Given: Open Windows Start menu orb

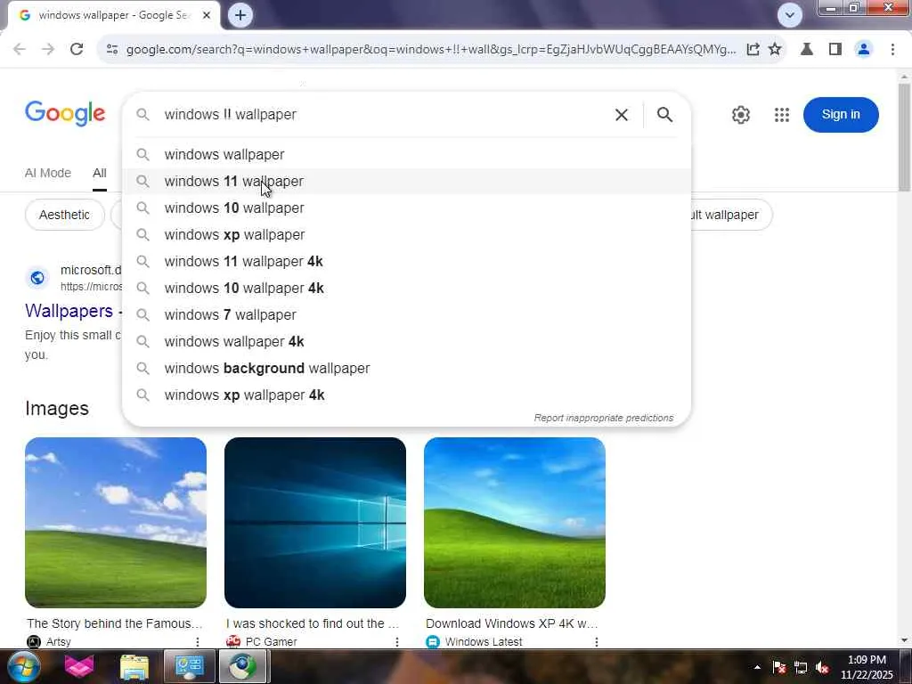Looking at the screenshot, I should (x=23, y=666).
